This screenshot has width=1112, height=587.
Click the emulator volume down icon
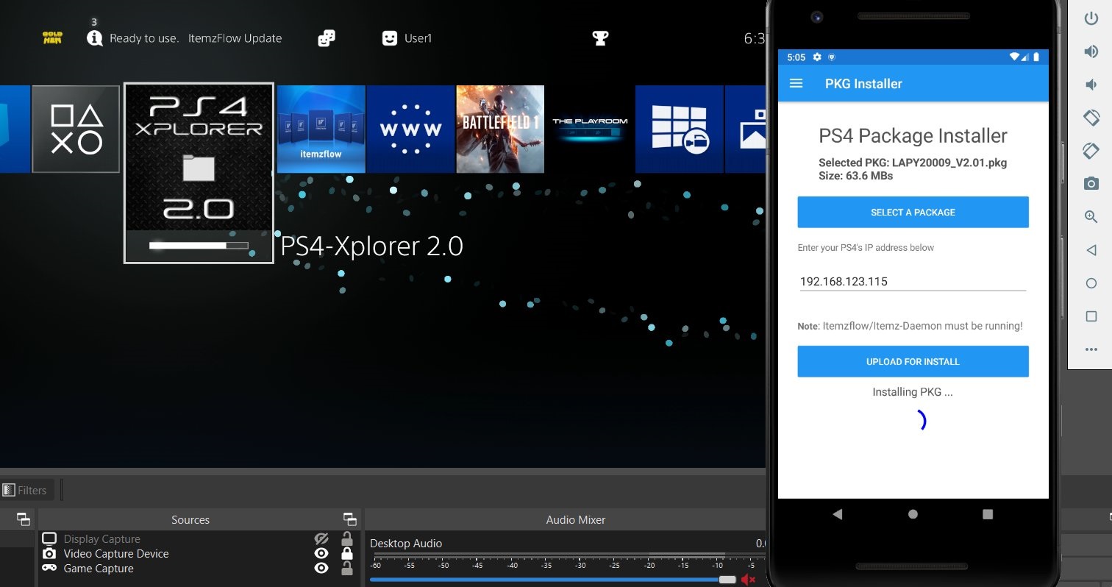pos(1091,85)
